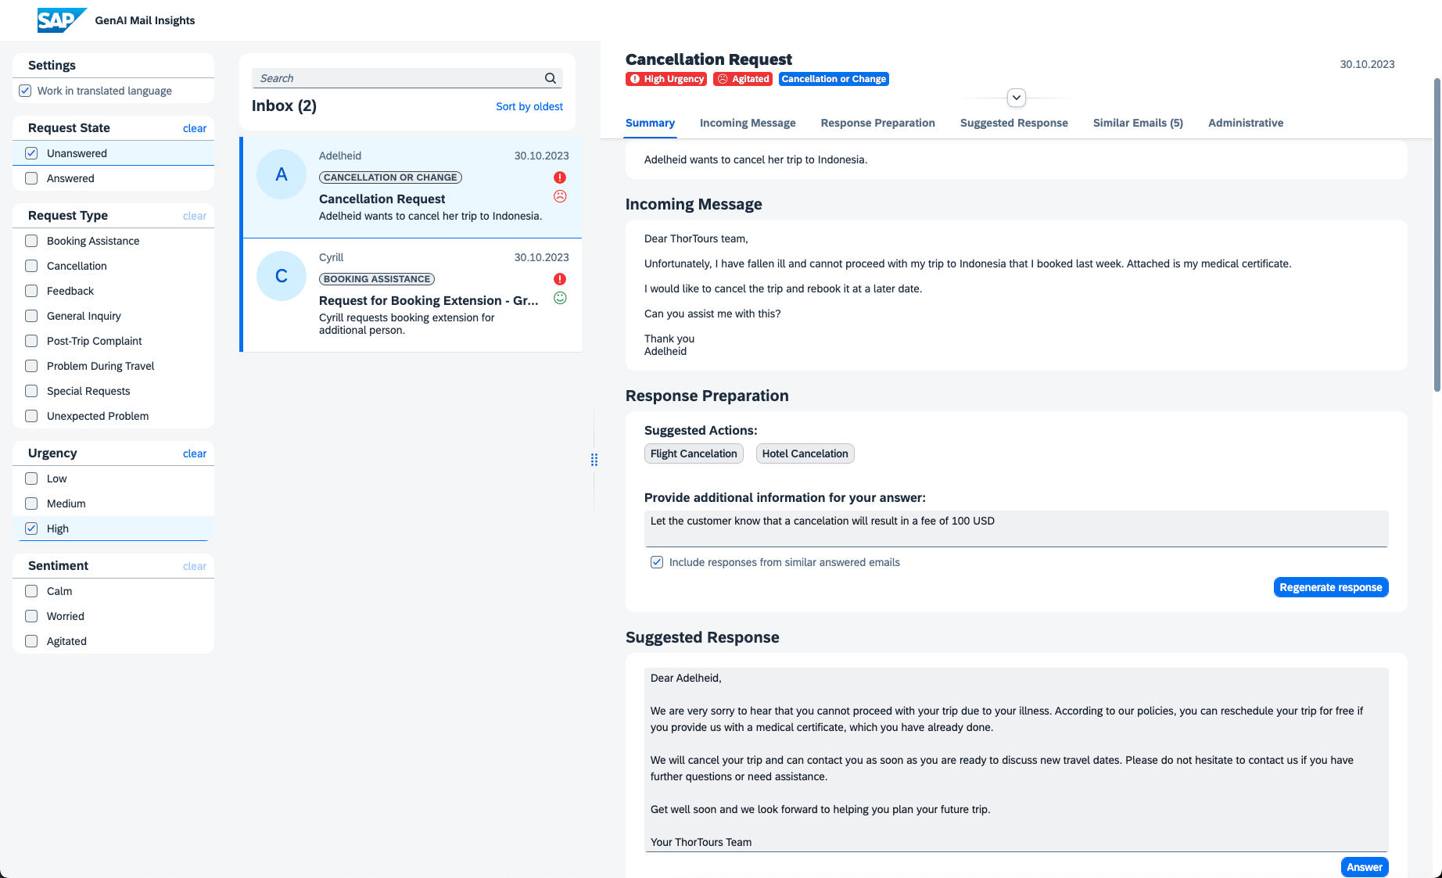The height and width of the screenshot is (878, 1442).
Task: Click the date 30.10.2023 in detail header
Action: click(x=1367, y=64)
